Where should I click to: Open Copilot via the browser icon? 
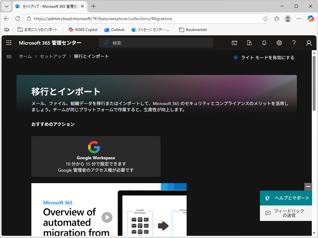pyautogui.click(x=311, y=19)
